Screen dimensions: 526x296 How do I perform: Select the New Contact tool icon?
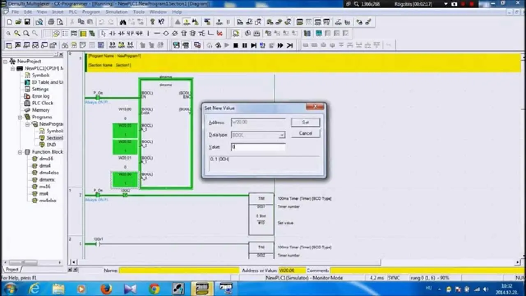(x=113, y=33)
